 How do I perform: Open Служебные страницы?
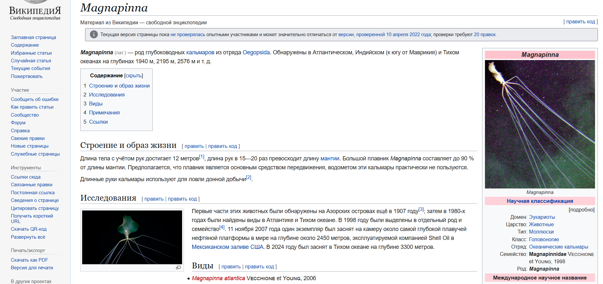tap(35, 154)
